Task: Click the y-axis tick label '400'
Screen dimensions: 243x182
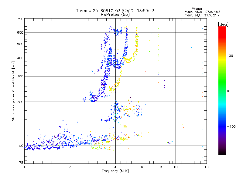Action: [20, 58]
